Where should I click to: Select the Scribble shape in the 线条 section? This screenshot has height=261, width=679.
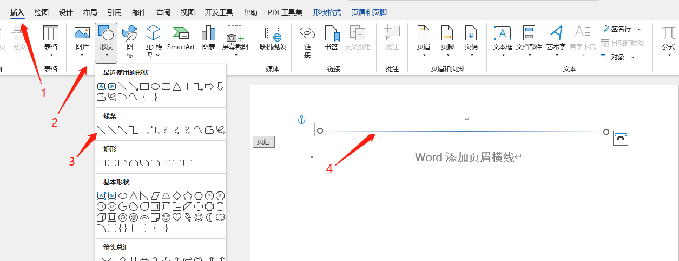220,129
